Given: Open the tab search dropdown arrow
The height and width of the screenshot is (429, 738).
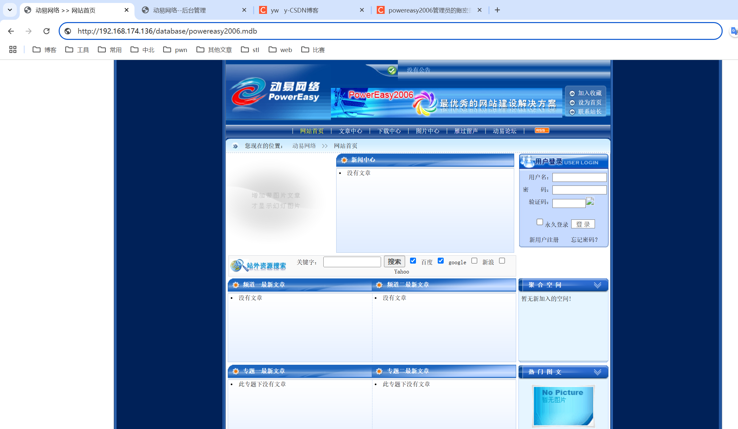Looking at the screenshot, I should 10,10.
